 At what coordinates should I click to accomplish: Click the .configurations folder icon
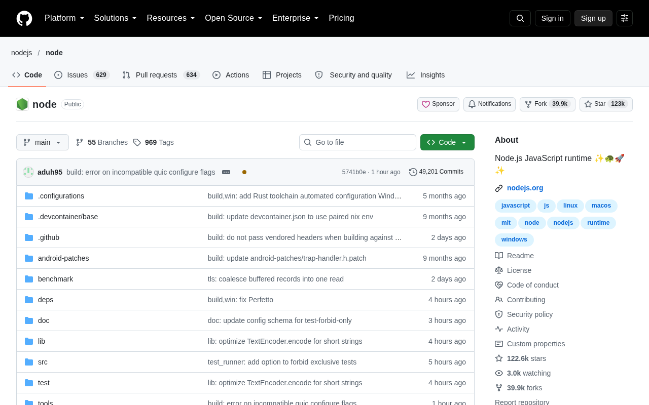[29, 196]
